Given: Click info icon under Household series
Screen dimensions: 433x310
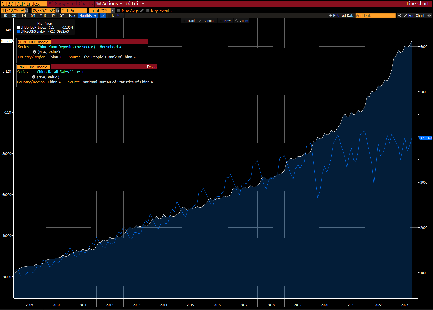Looking at the screenshot, I should pos(34,52).
